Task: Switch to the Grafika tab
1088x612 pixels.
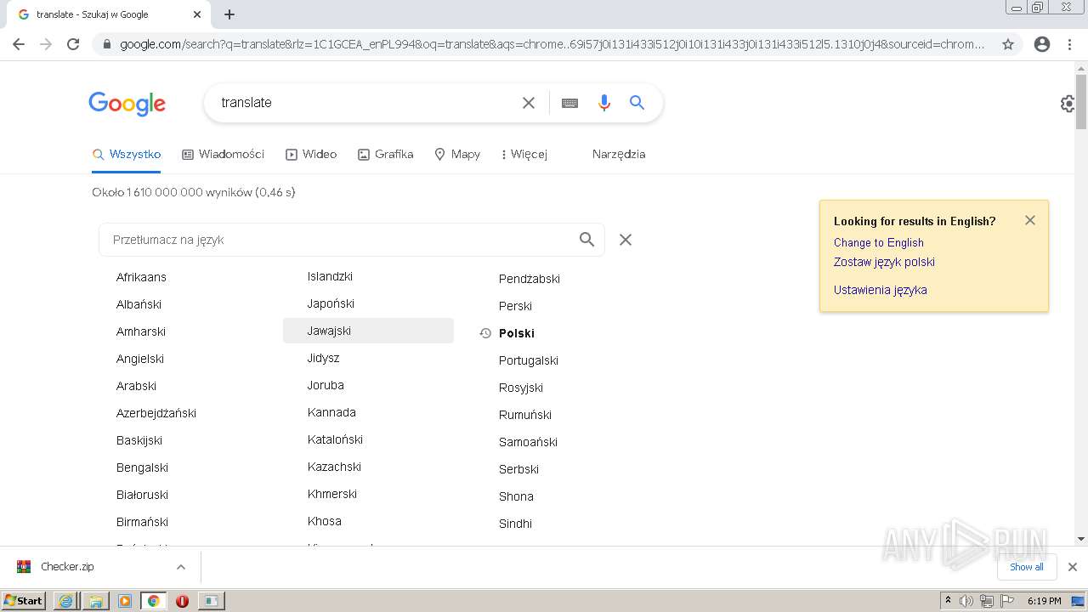Action: (x=386, y=155)
